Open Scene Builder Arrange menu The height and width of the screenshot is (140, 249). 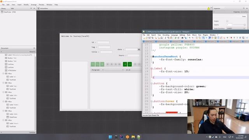34,5
